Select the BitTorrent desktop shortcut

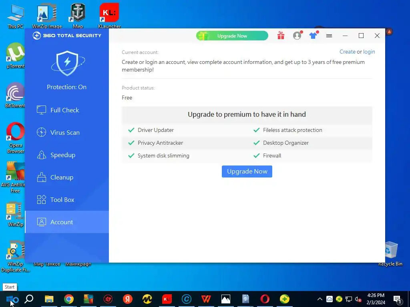click(15, 95)
